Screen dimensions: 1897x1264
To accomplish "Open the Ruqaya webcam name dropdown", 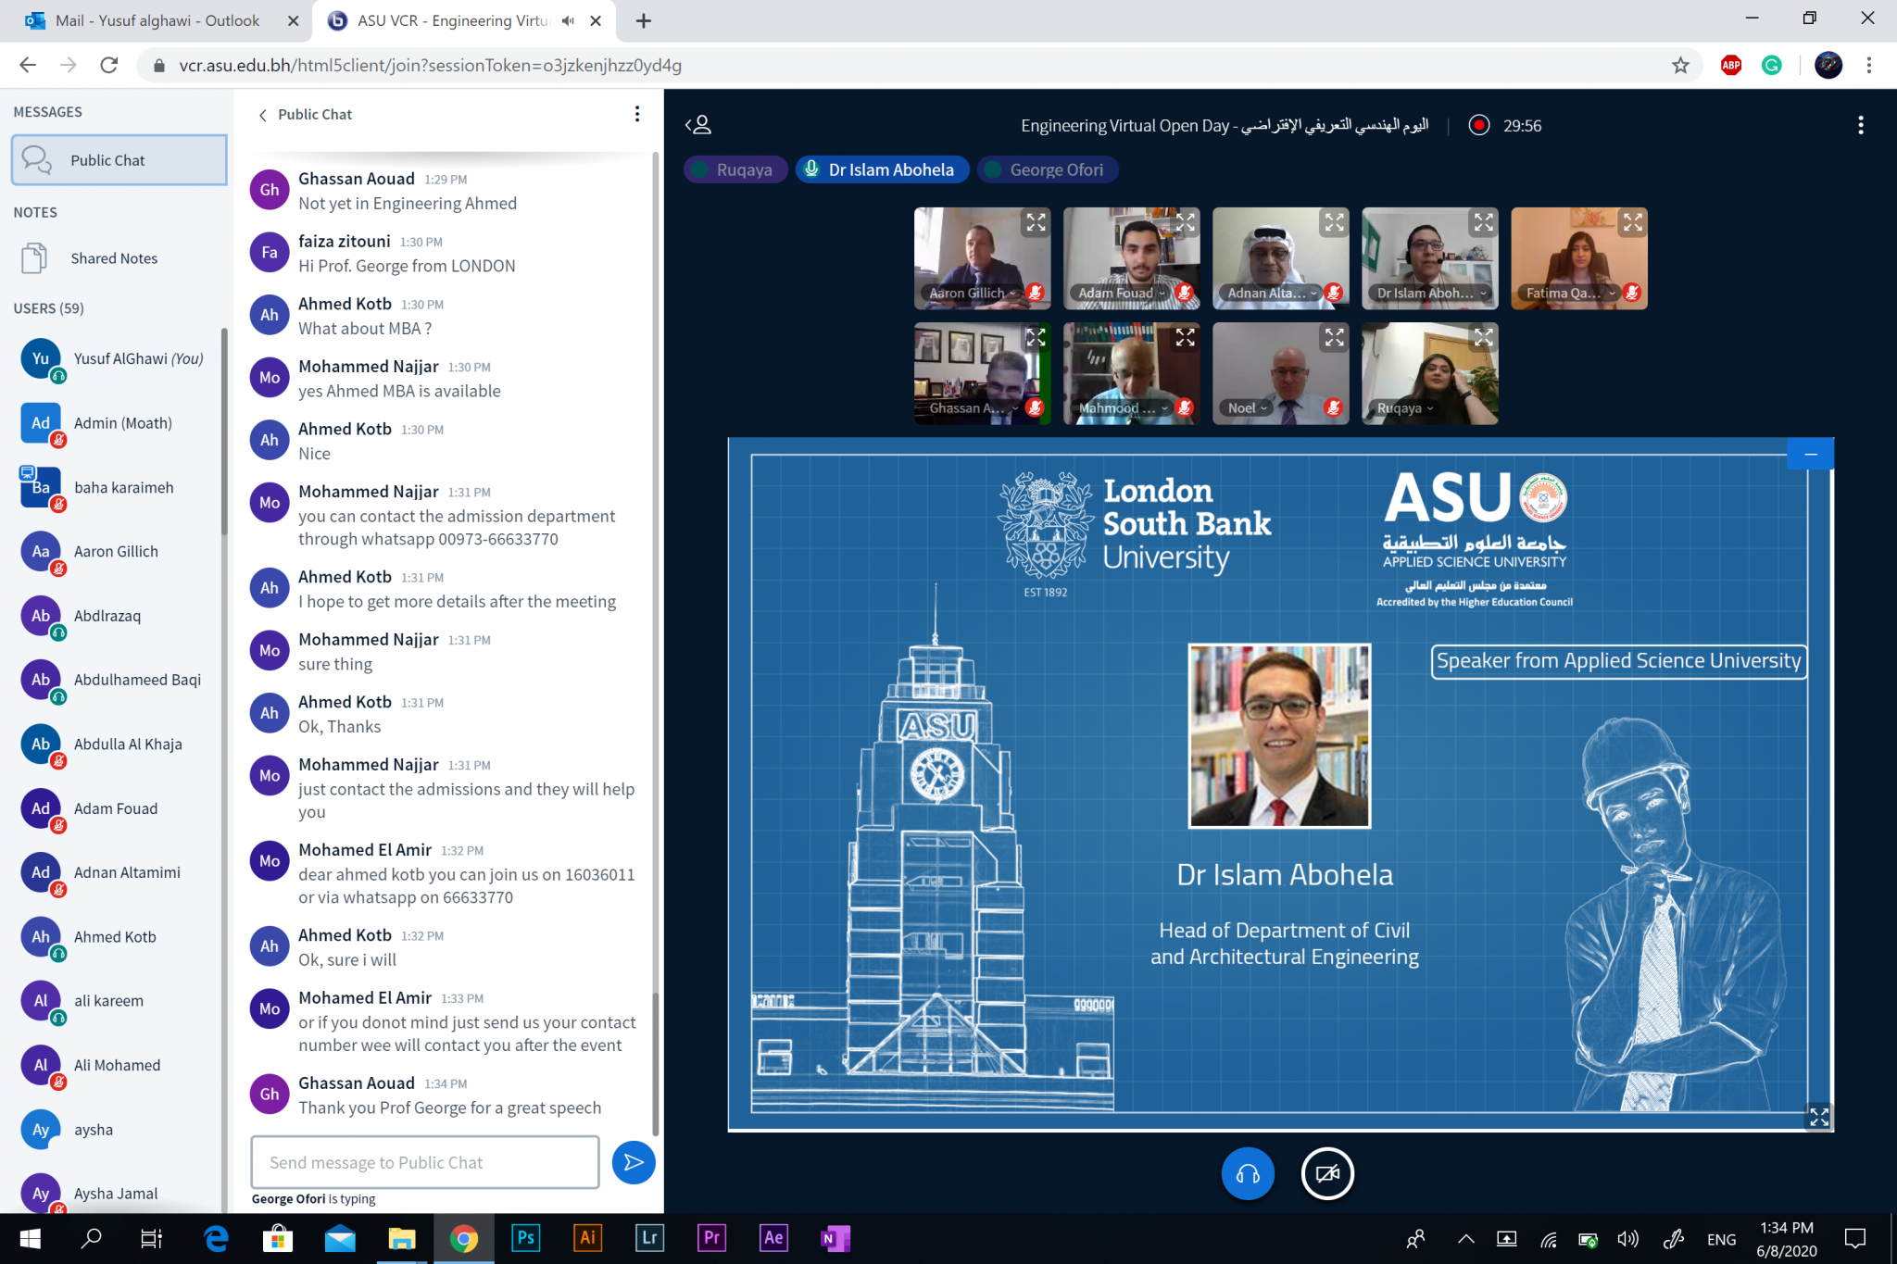I will [x=1404, y=407].
